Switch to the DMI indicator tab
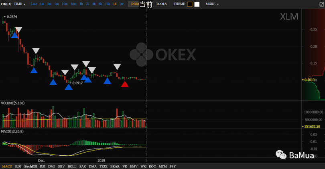This screenshot has width=325, height=169. [x=51, y=166]
